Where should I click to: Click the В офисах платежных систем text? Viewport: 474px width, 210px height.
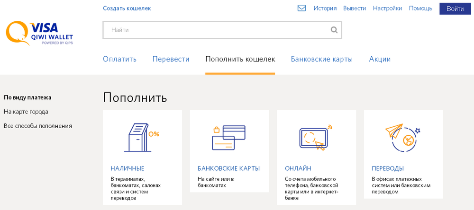401,185
